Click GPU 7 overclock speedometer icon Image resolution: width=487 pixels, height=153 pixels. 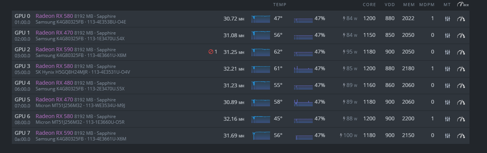click(461, 136)
